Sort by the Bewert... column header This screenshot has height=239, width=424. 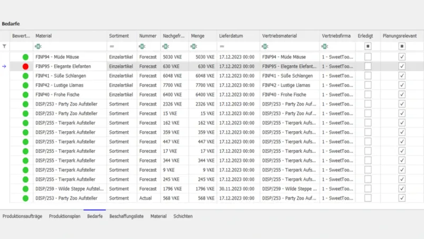click(x=21, y=36)
